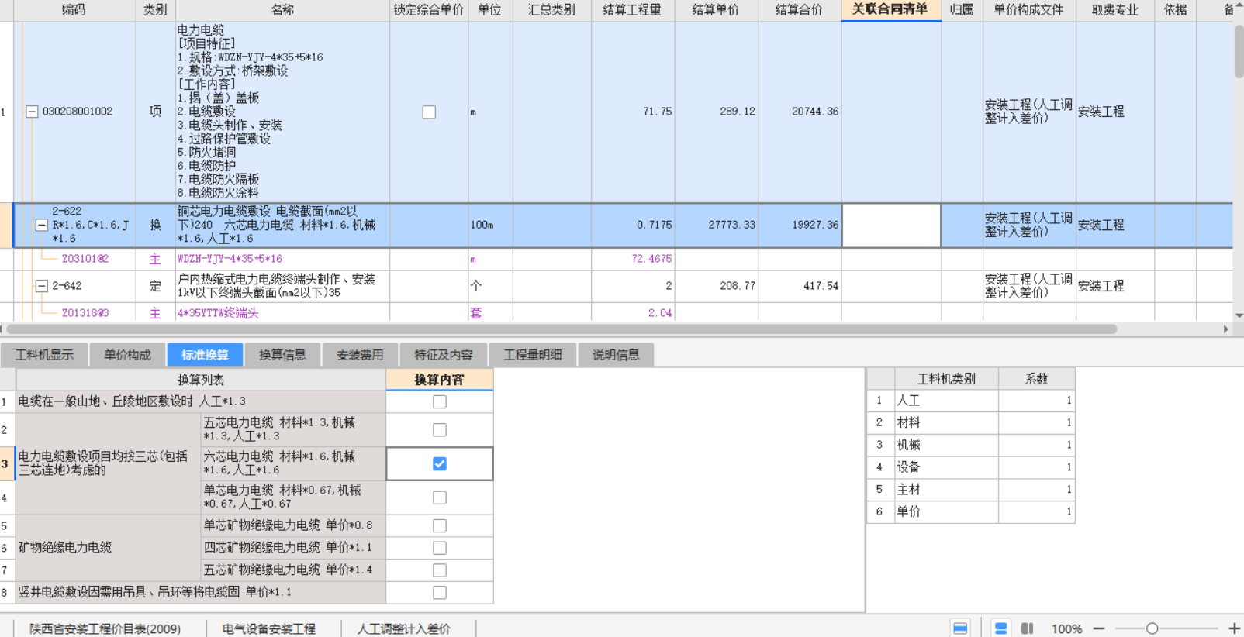Click the single-panel layout icon in status bar
The image size is (1244, 637).
(960, 628)
